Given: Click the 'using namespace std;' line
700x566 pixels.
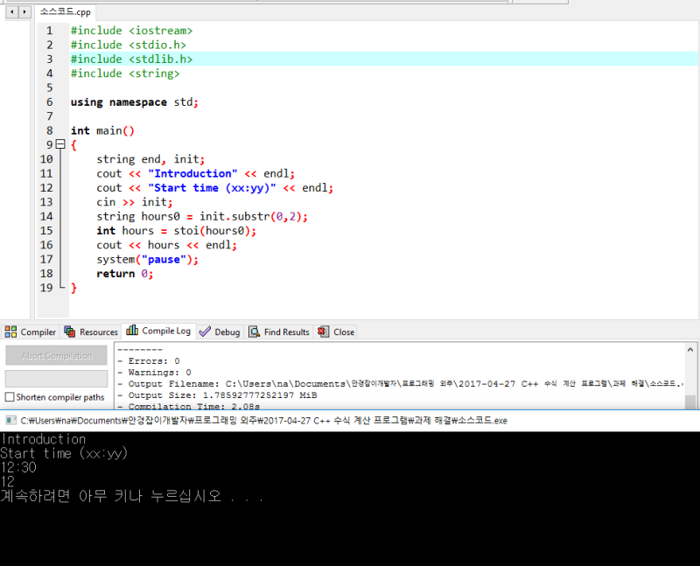Looking at the screenshot, I should 135,102.
